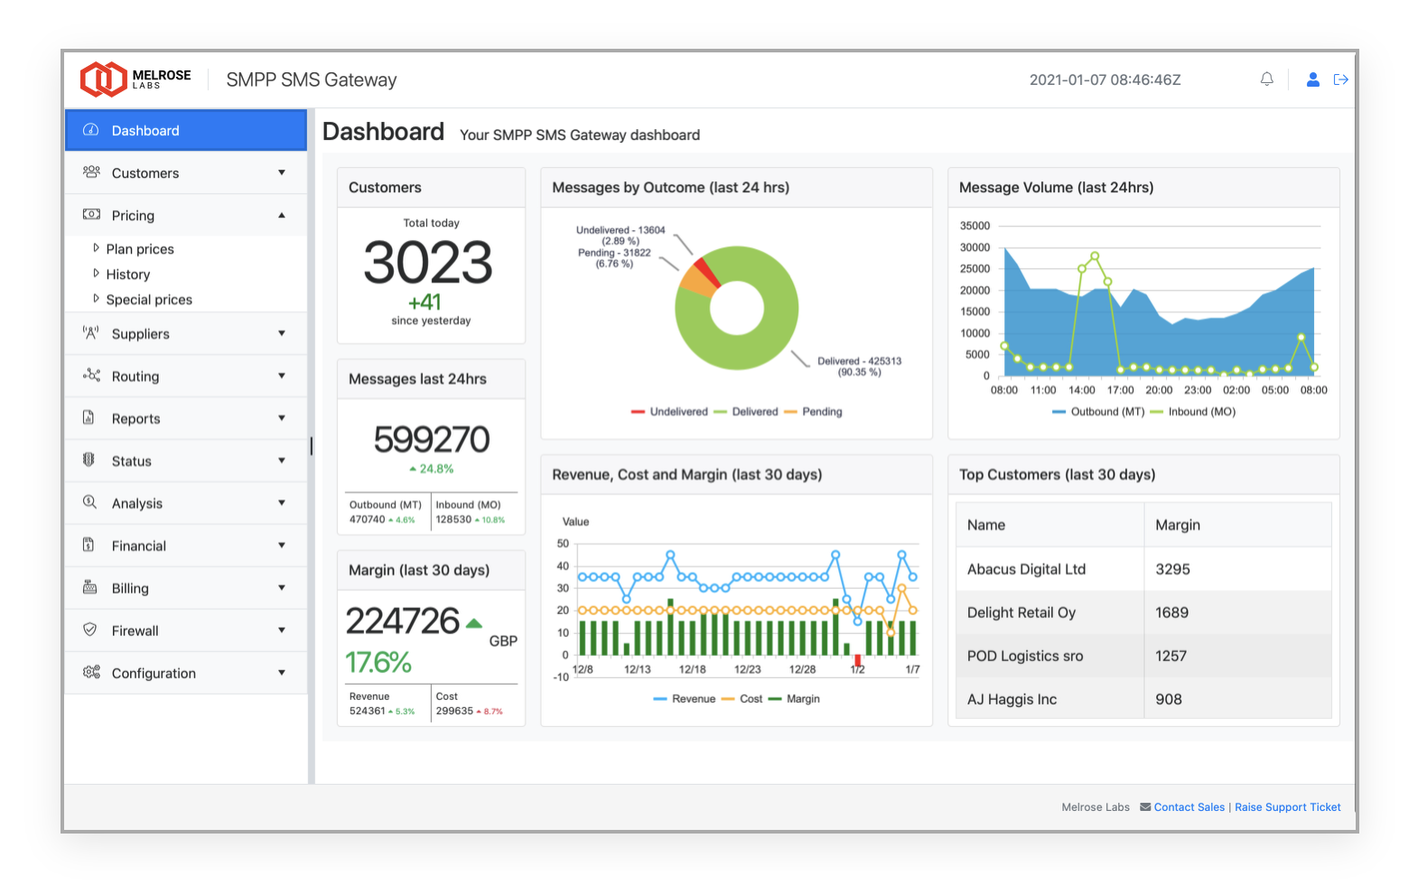Screen dimensions: 1418x885
Task: Click the logout icon in header
Action: click(x=1341, y=79)
